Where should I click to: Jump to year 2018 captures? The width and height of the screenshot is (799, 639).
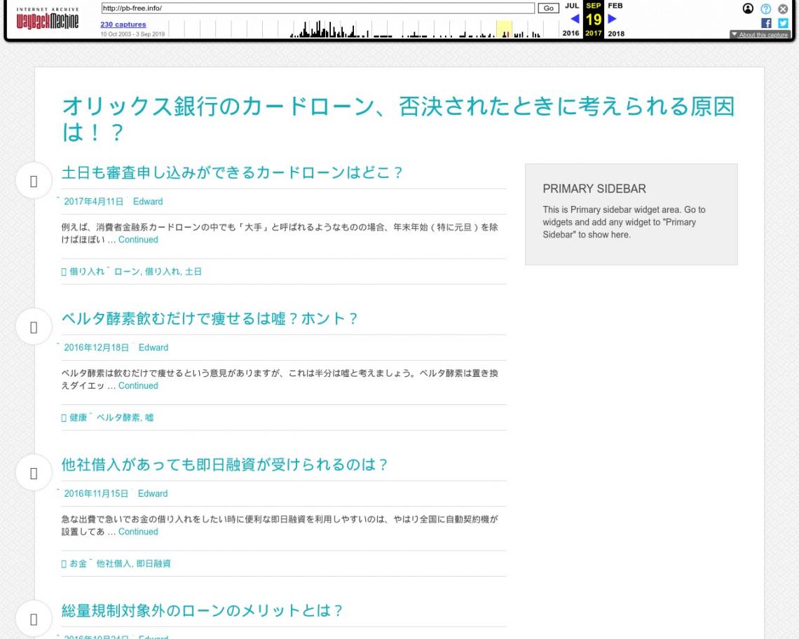pos(616,34)
